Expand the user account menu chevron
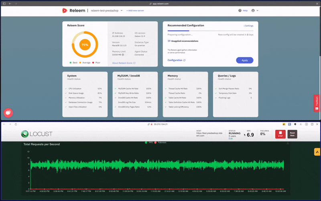This screenshot has height=201, width=321. [x=258, y=10]
